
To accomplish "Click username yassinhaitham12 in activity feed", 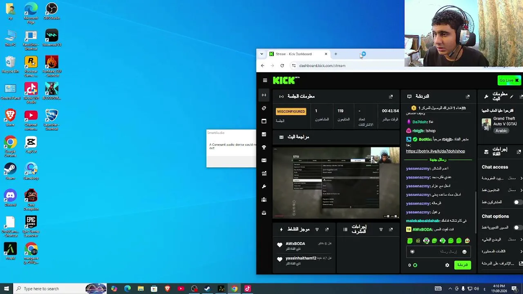I will point(301,258).
